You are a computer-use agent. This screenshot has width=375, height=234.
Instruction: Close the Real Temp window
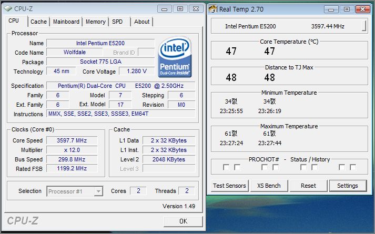[x=362, y=9]
